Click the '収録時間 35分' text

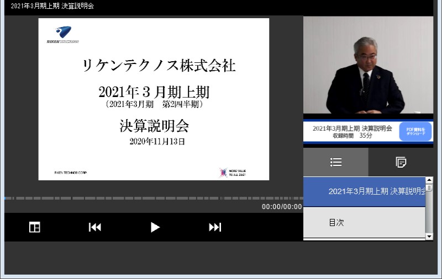(x=352, y=136)
